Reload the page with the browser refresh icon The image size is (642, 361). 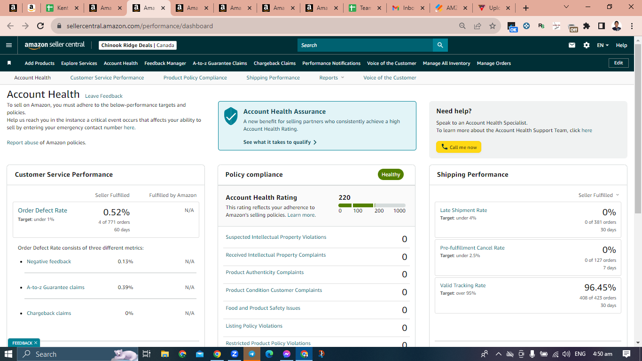click(x=40, y=26)
